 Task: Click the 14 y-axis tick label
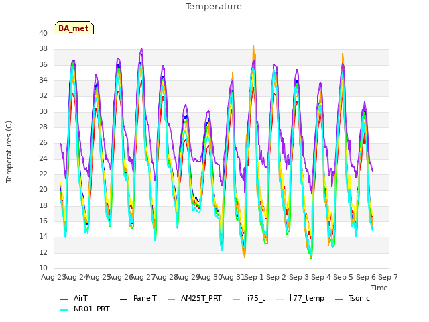(x=43, y=237)
